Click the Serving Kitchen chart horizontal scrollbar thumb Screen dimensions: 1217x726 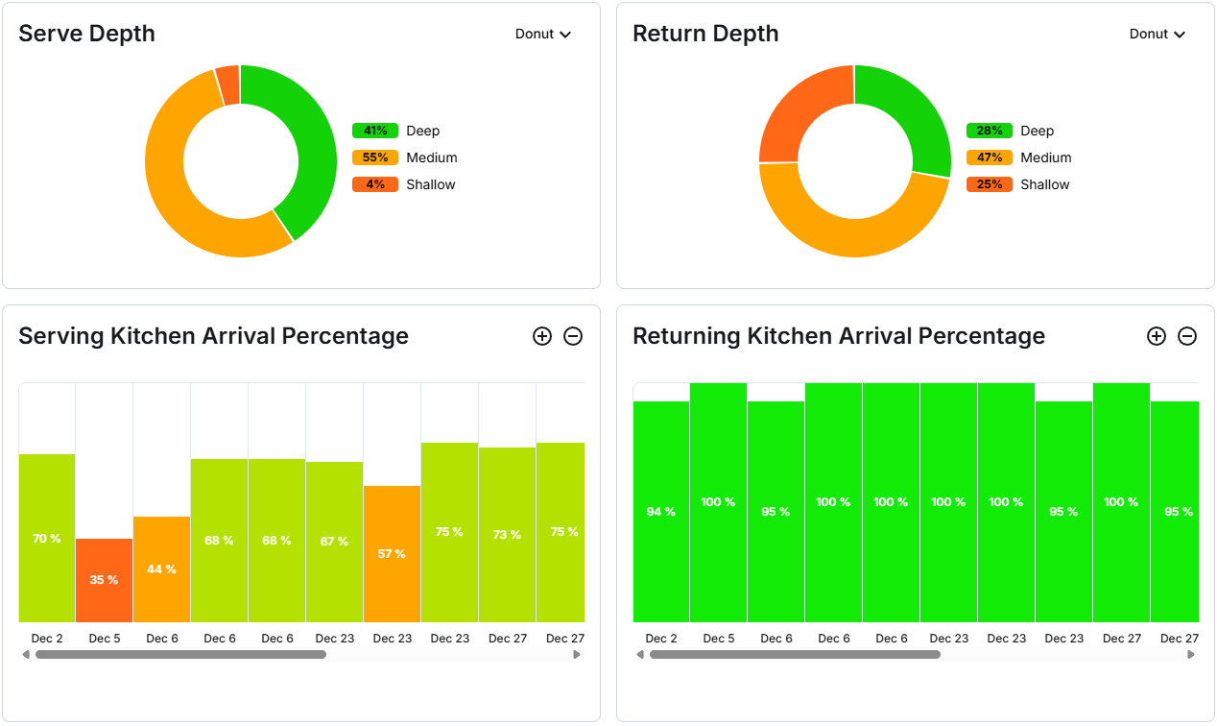180,655
